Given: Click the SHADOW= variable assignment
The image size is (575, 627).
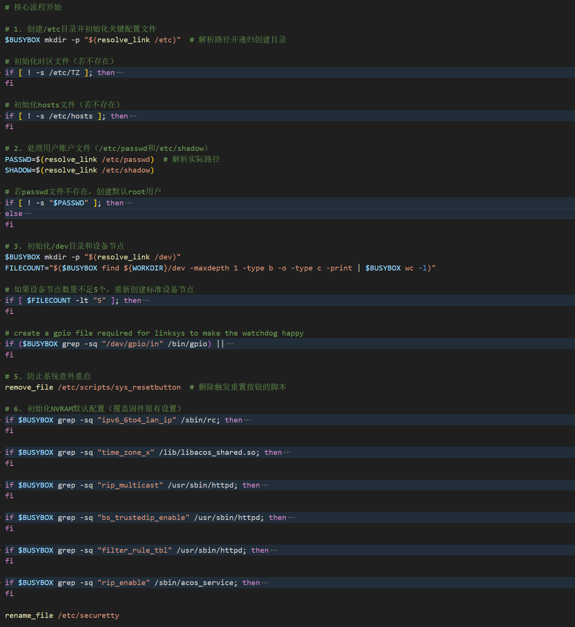Looking at the screenshot, I should tap(20, 170).
